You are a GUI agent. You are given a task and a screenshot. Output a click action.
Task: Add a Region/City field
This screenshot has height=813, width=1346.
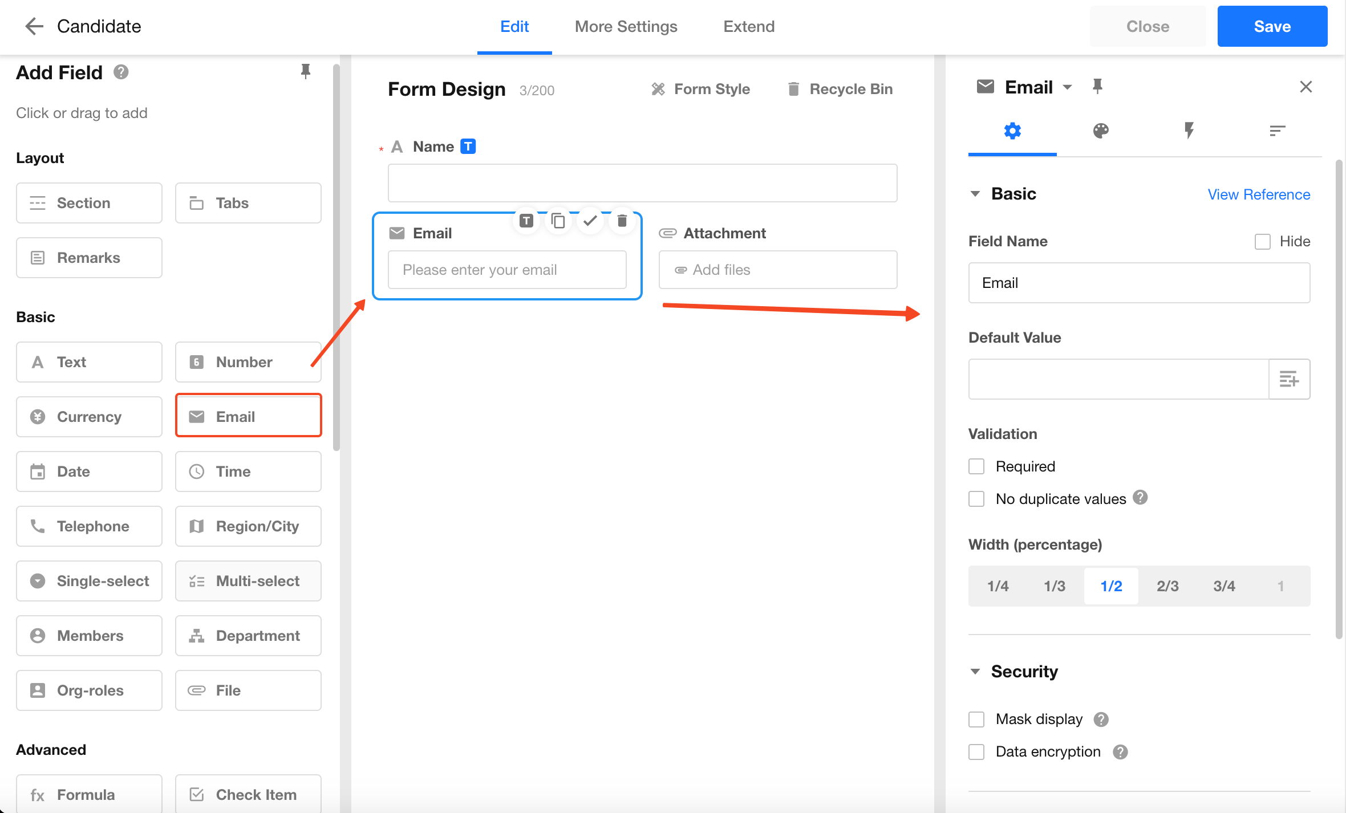(x=248, y=526)
